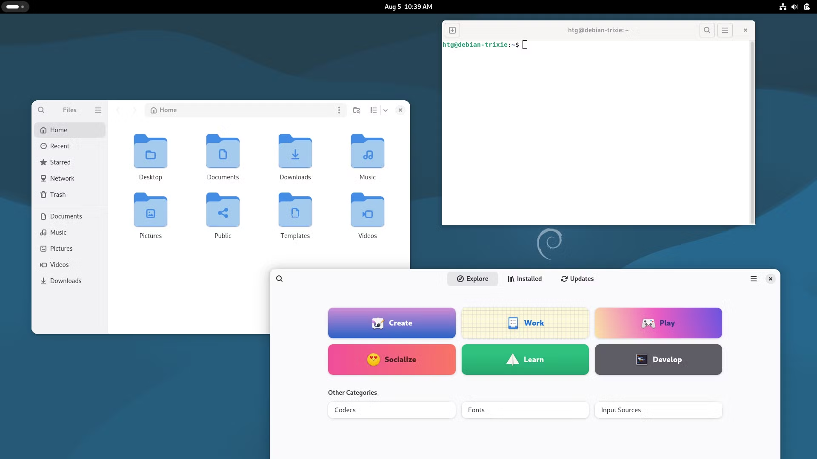Open the system volume indicator
This screenshot has height=459, width=817.
coord(794,7)
